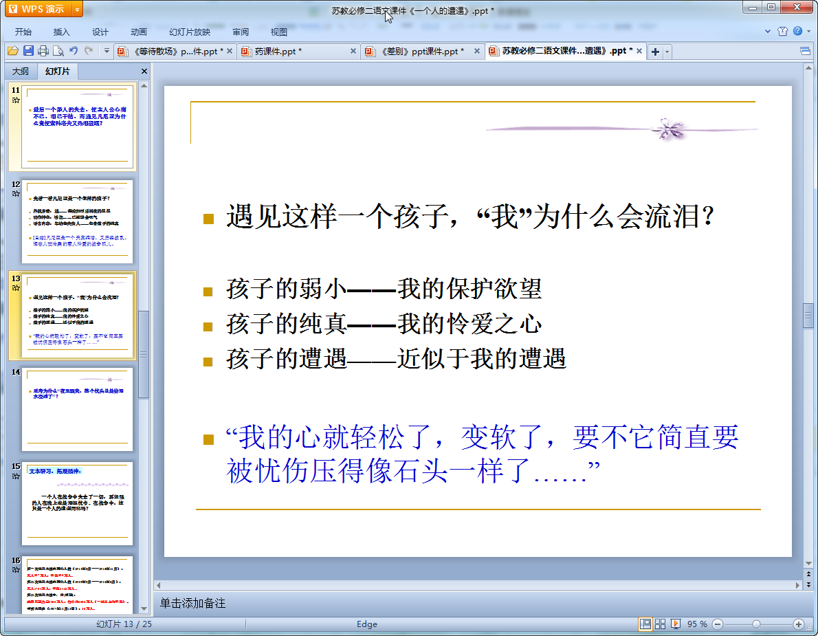Click the zoom slider handle
Screen dimensions: 818x636
(756, 624)
